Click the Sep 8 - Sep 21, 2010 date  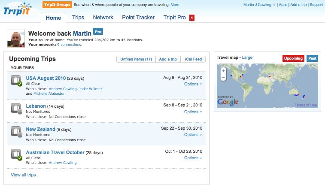pyautogui.click(x=182, y=105)
